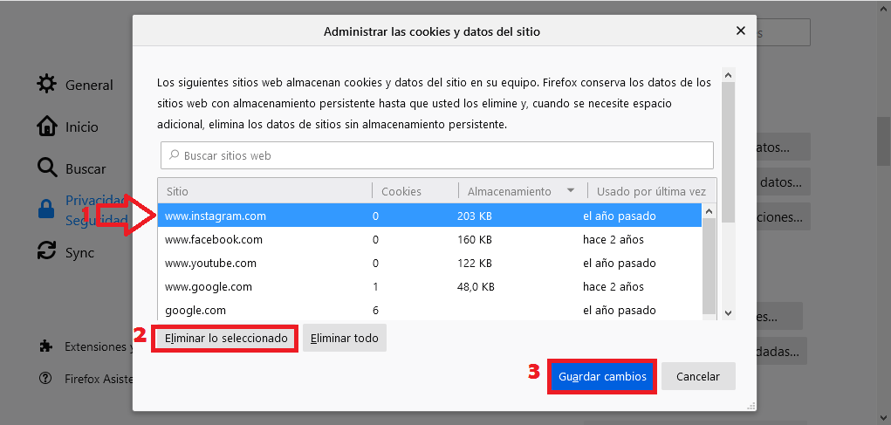Click Eliminar lo seleccionado button
891x425 pixels.
click(226, 338)
